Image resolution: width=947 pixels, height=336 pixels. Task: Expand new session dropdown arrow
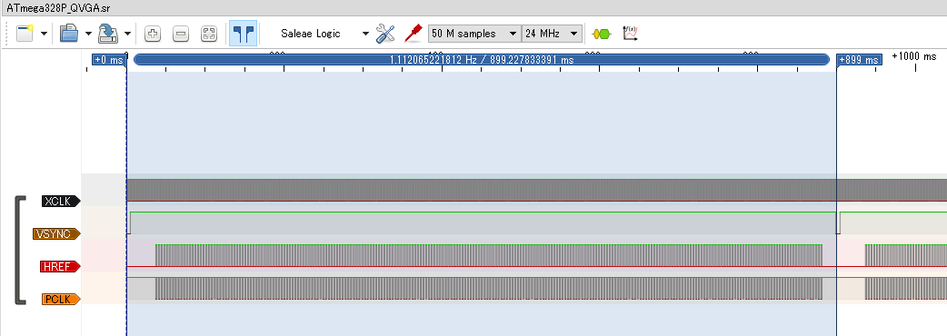[x=45, y=34]
